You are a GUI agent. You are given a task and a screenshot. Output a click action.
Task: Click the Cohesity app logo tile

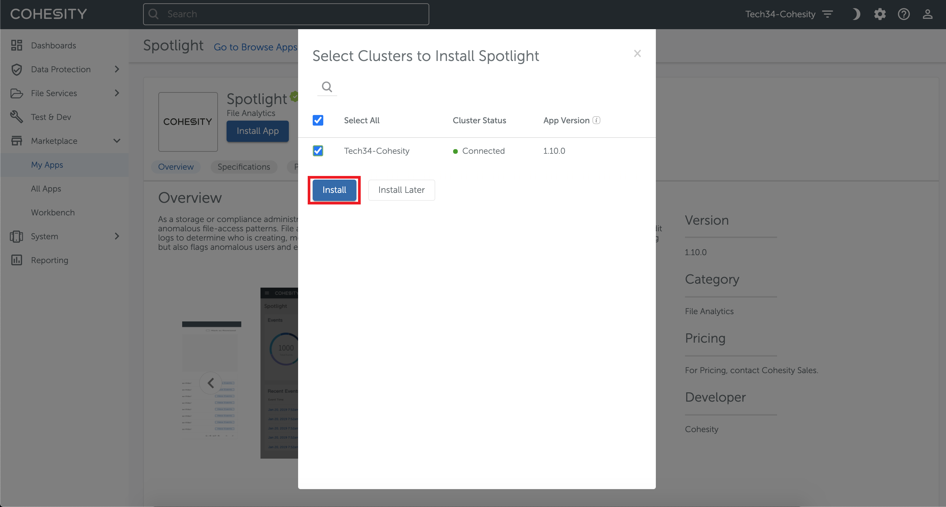point(188,122)
